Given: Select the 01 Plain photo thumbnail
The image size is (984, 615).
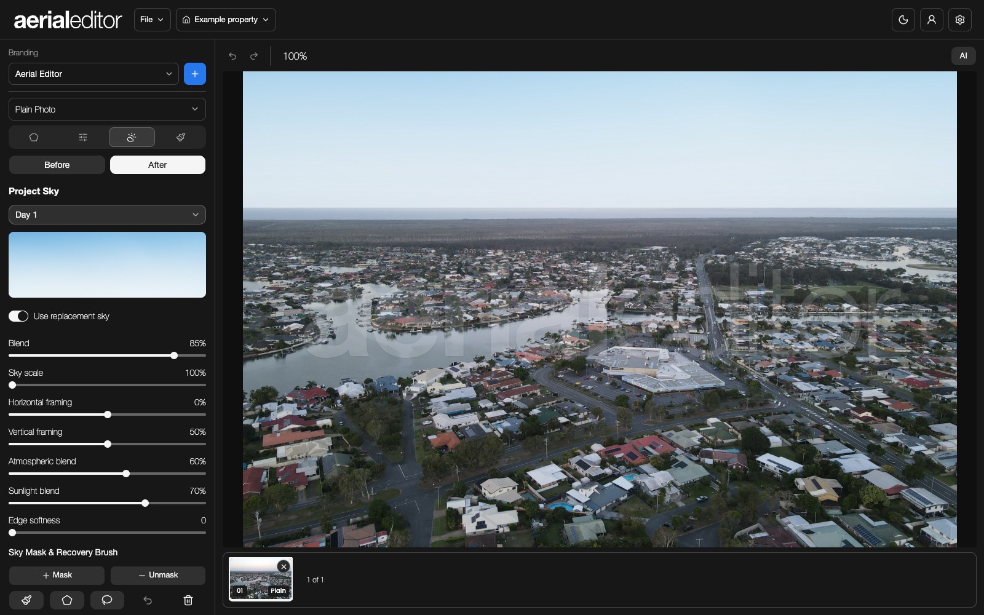Looking at the screenshot, I should click(x=261, y=579).
